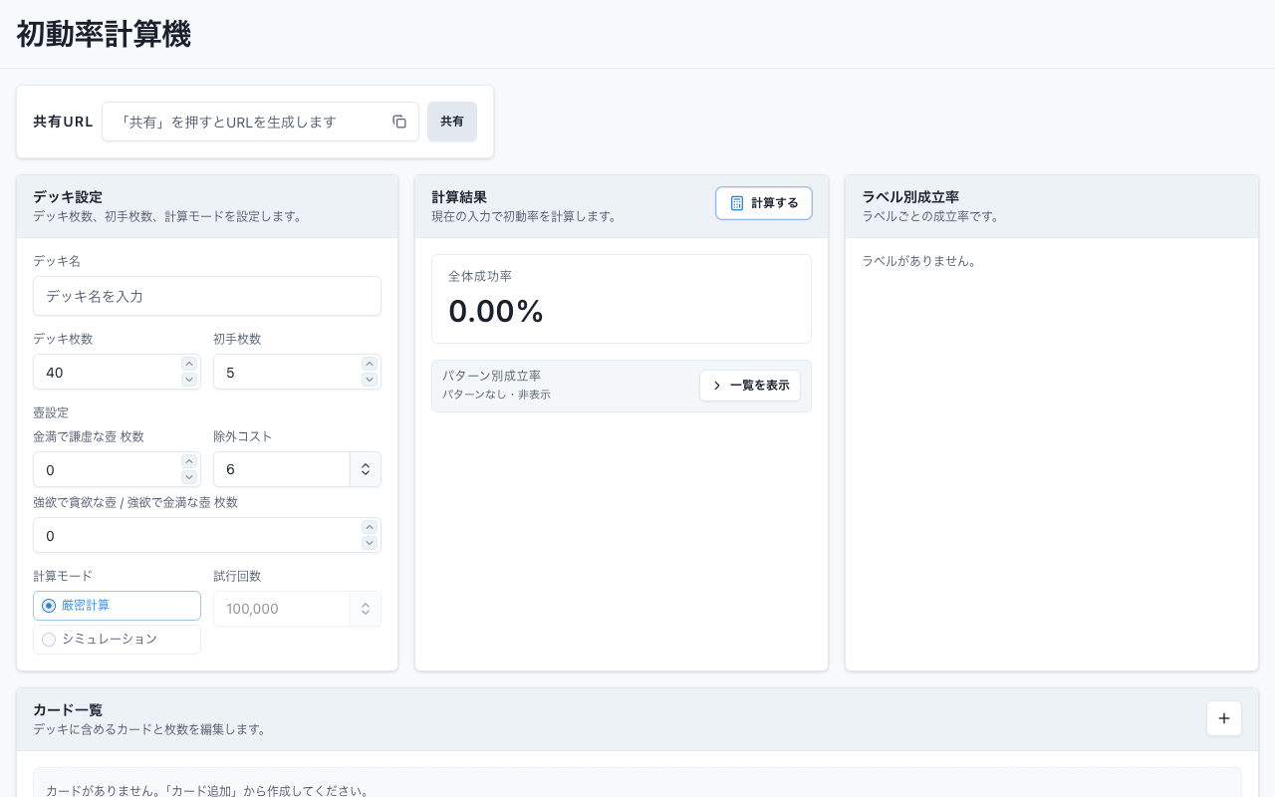Viewport: 1275px width, 797px height.
Task: Decrease the 強欲で貪欲な壺 枚数 value
Action: (370, 543)
